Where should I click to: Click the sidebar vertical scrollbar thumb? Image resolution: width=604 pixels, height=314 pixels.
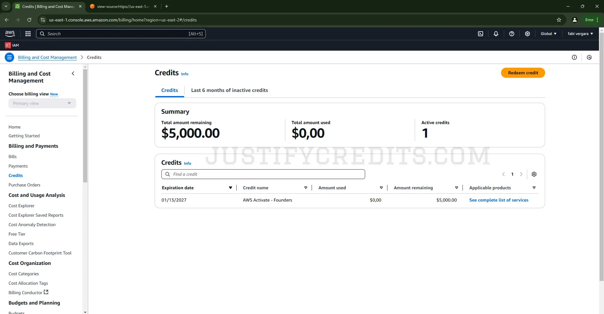(85, 126)
